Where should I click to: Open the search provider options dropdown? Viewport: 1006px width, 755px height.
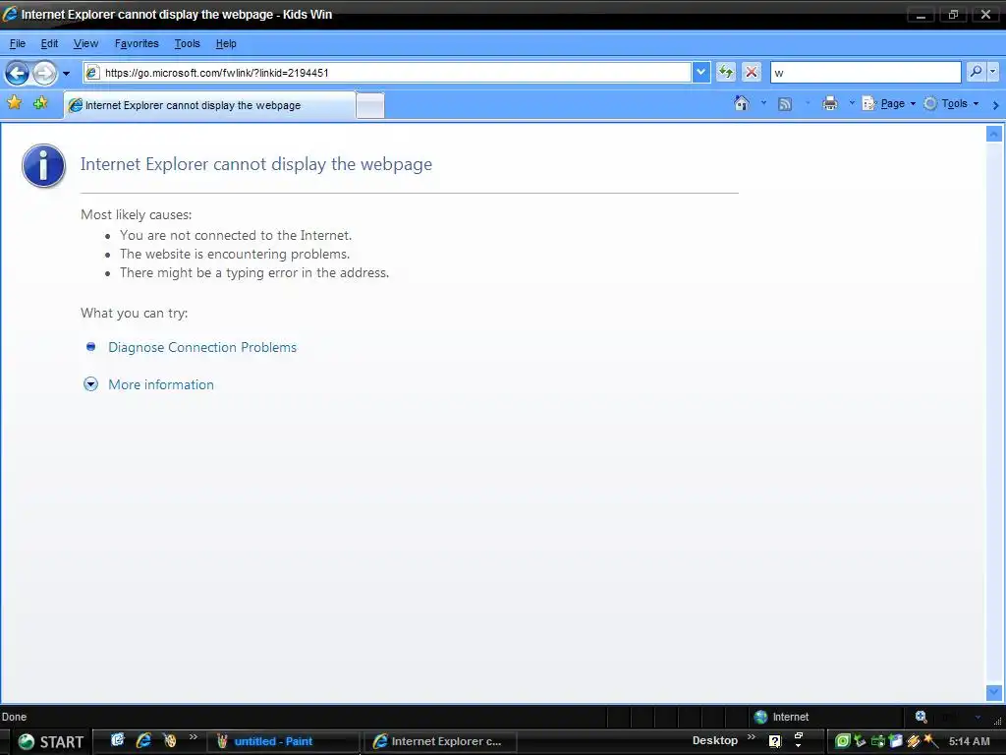pos(993,72)
